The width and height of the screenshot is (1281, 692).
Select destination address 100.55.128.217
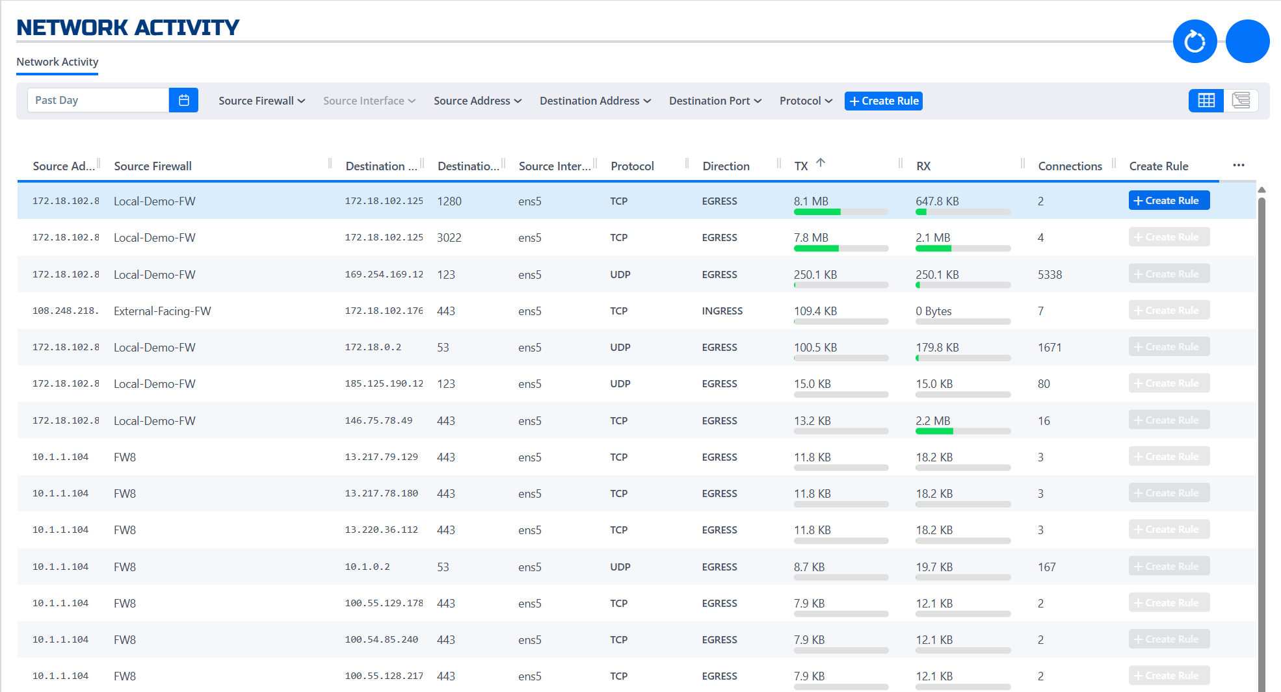click(384, 676)
